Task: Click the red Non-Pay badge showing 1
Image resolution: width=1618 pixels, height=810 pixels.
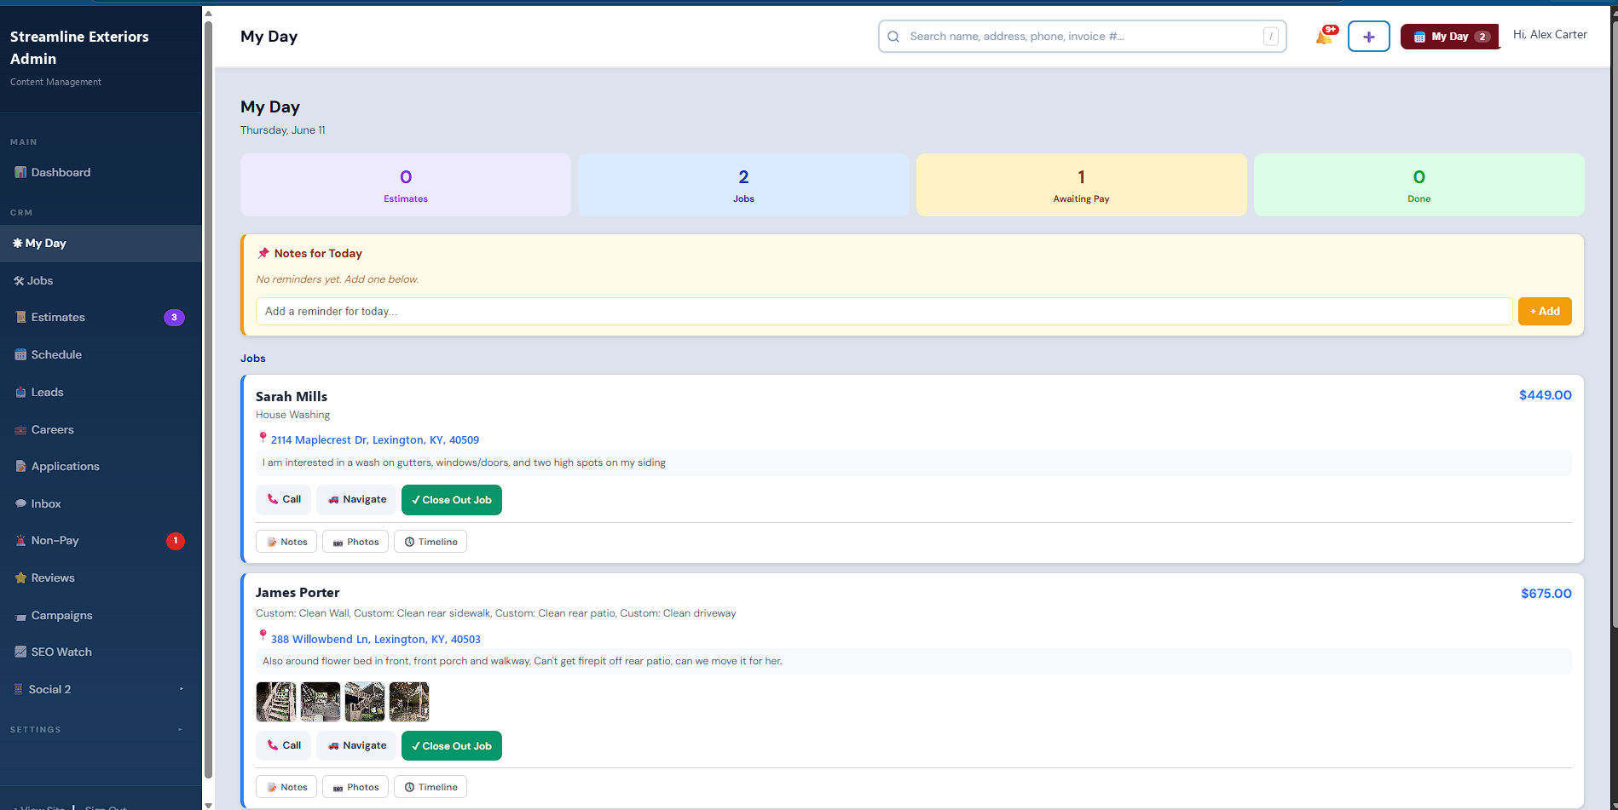Action: (x=176, y=541)
